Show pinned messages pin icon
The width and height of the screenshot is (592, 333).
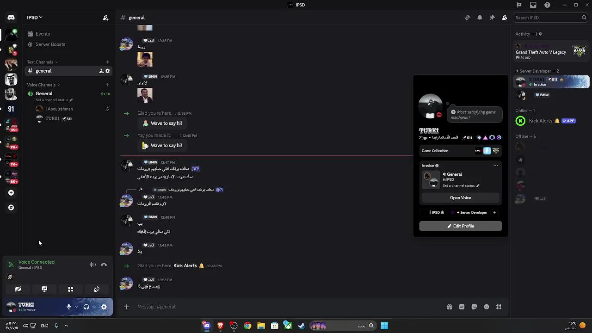coord(492,18)
